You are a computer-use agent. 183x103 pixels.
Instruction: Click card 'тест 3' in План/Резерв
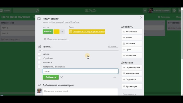point(18,33)
